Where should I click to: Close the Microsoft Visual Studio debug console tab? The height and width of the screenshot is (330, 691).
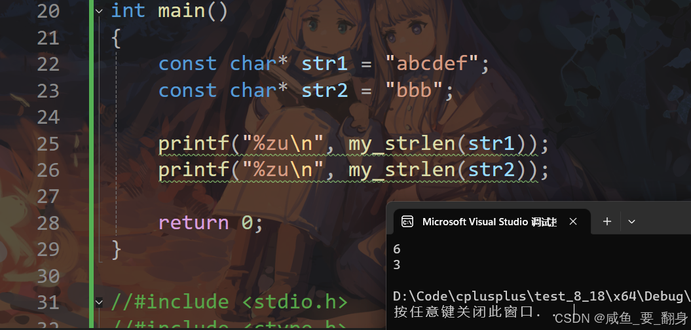click(x=573, y=221)
